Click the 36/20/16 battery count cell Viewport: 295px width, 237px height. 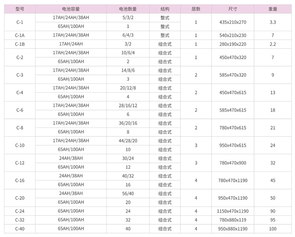(128, 123)
